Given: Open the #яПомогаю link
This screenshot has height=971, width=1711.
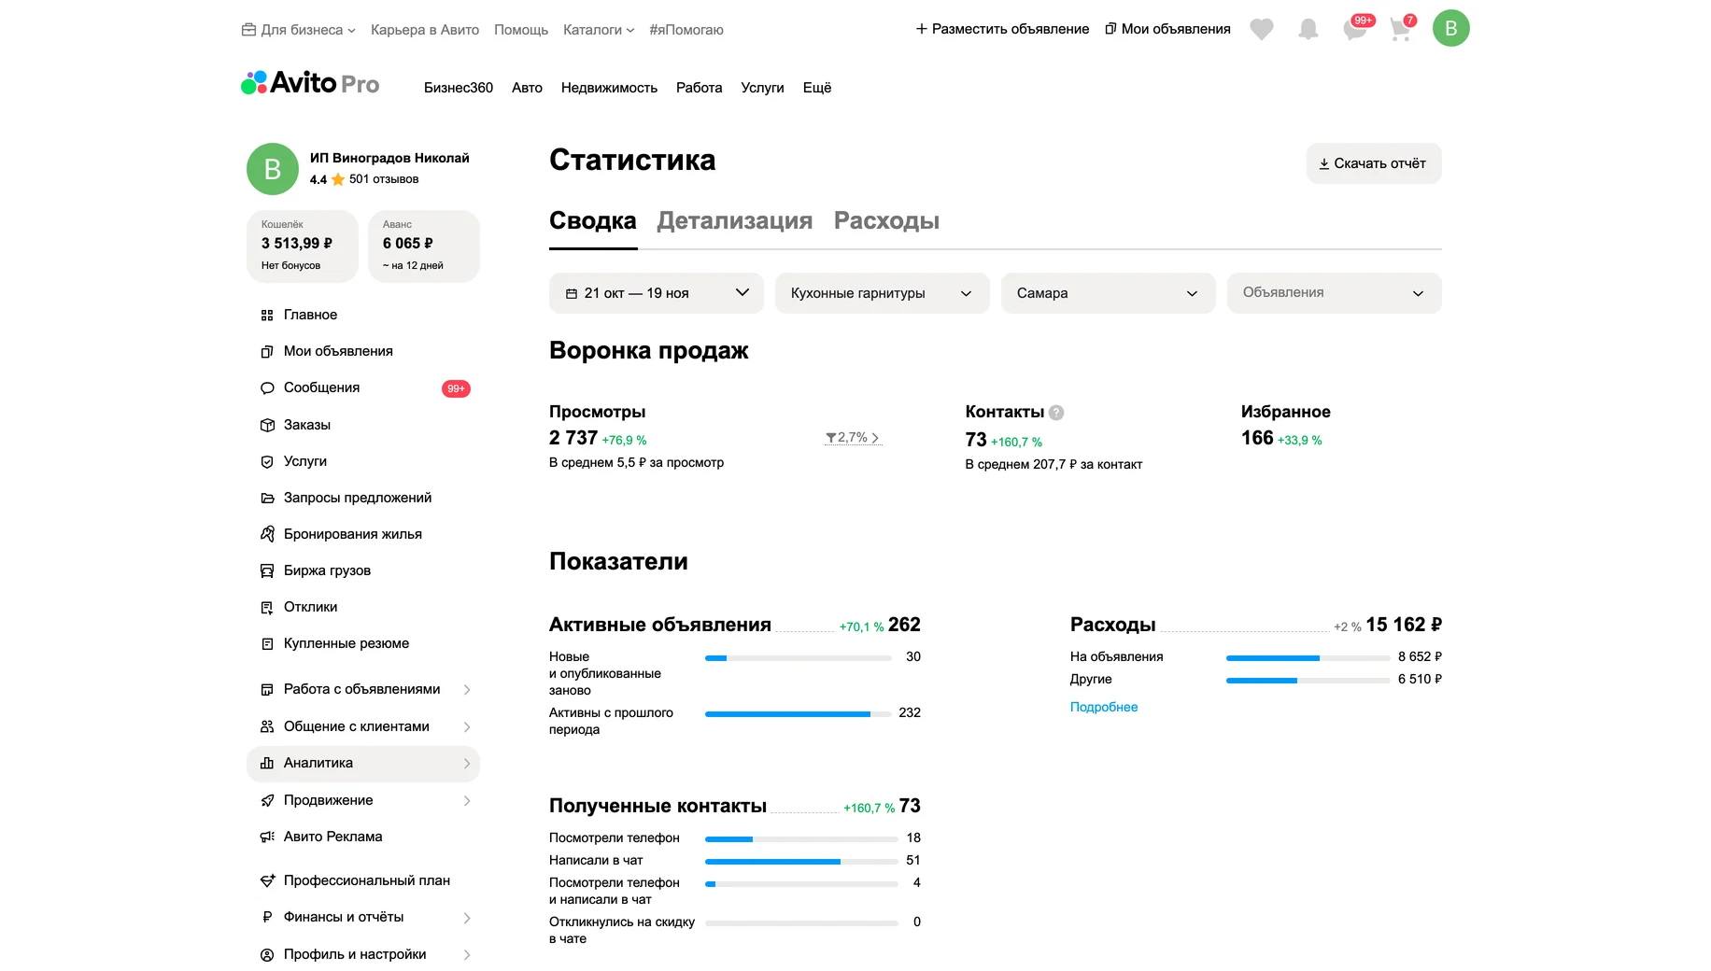Looking at the screenshot, I should point(686,30).
